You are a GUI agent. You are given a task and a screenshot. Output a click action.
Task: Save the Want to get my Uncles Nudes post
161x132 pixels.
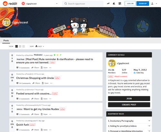tap(44, 114)
